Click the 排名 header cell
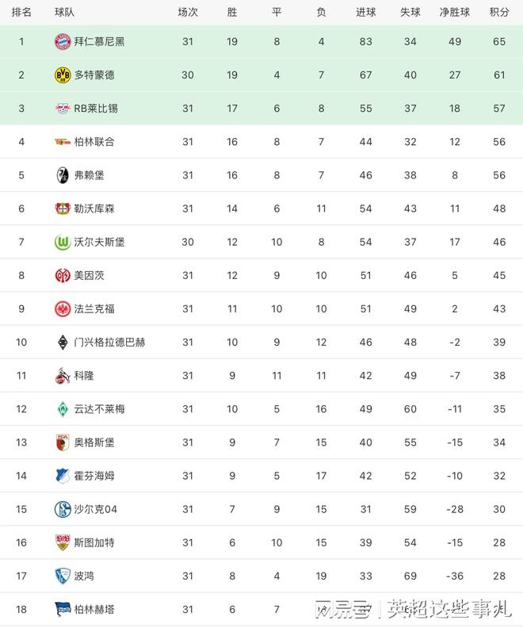 click(x=21, y=12)
